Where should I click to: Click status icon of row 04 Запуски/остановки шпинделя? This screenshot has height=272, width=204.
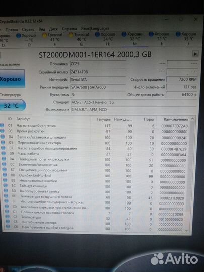point(3,137)
